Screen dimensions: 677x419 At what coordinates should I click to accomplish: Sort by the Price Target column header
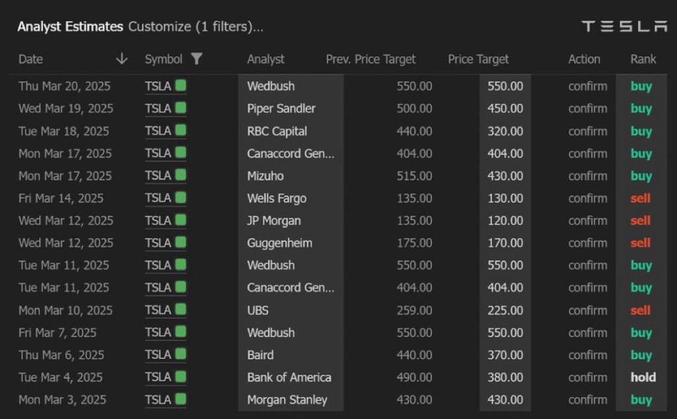(478, 59)
